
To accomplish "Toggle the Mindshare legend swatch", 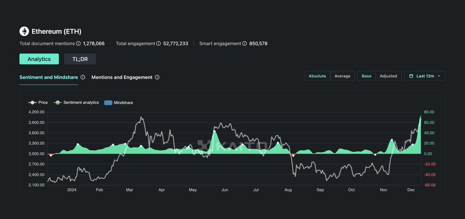I will pyautogui.click(x=108, y=103).
